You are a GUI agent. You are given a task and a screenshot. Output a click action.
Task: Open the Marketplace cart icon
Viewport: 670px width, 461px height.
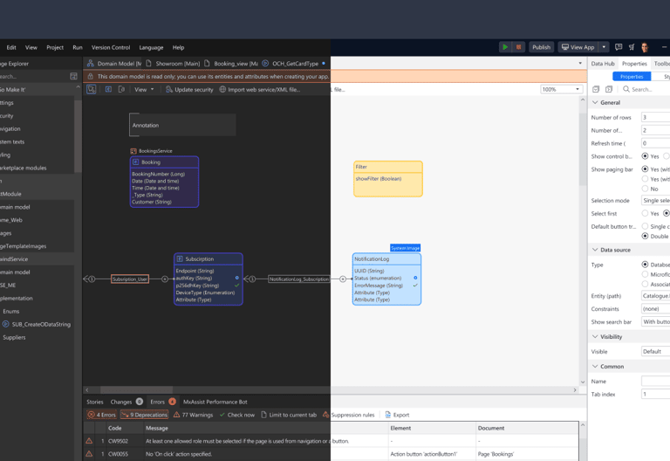pyautogui.click(x=632, y=47)
